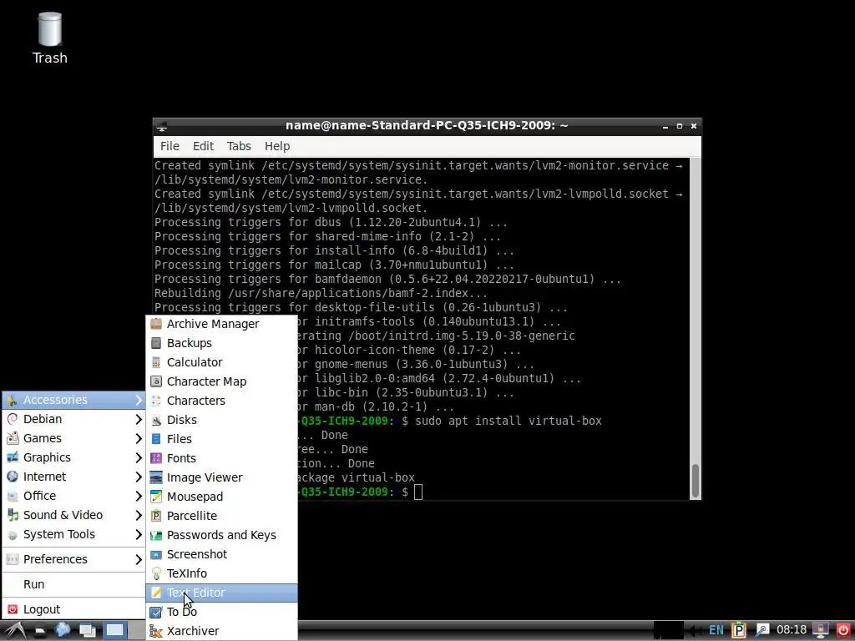Click the EN keyboard layout indicator

716,631
